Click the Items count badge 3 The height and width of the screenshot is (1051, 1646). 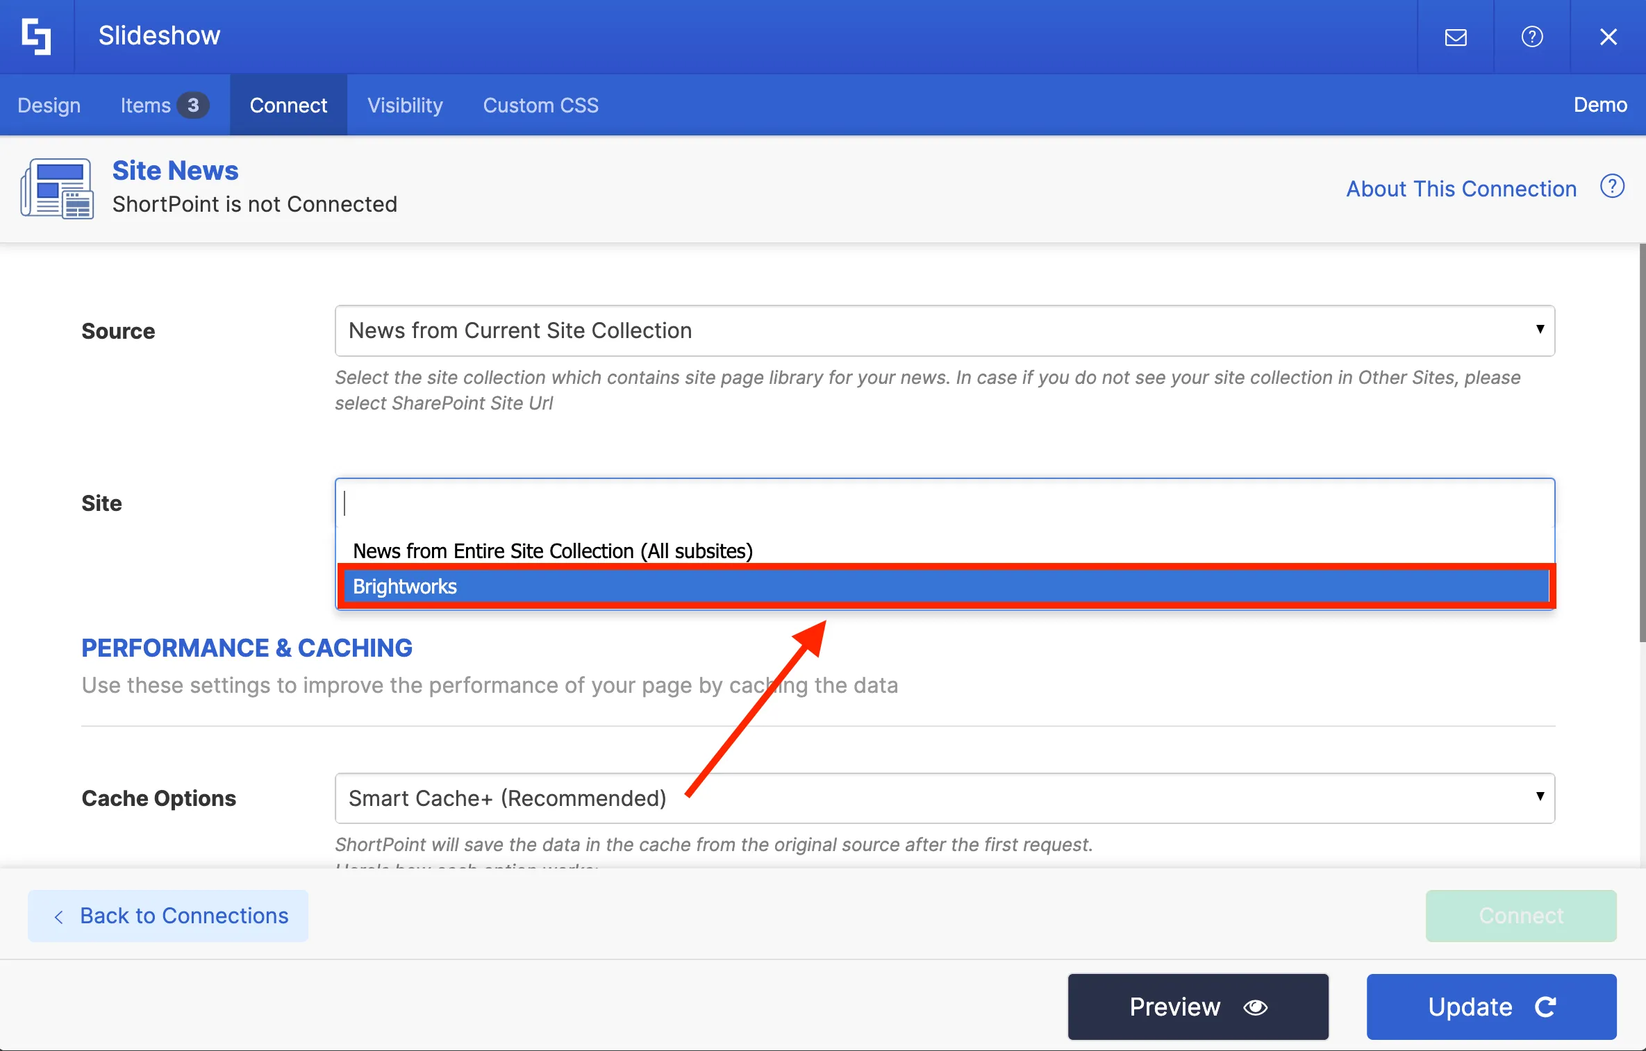(x=192, y=105)
